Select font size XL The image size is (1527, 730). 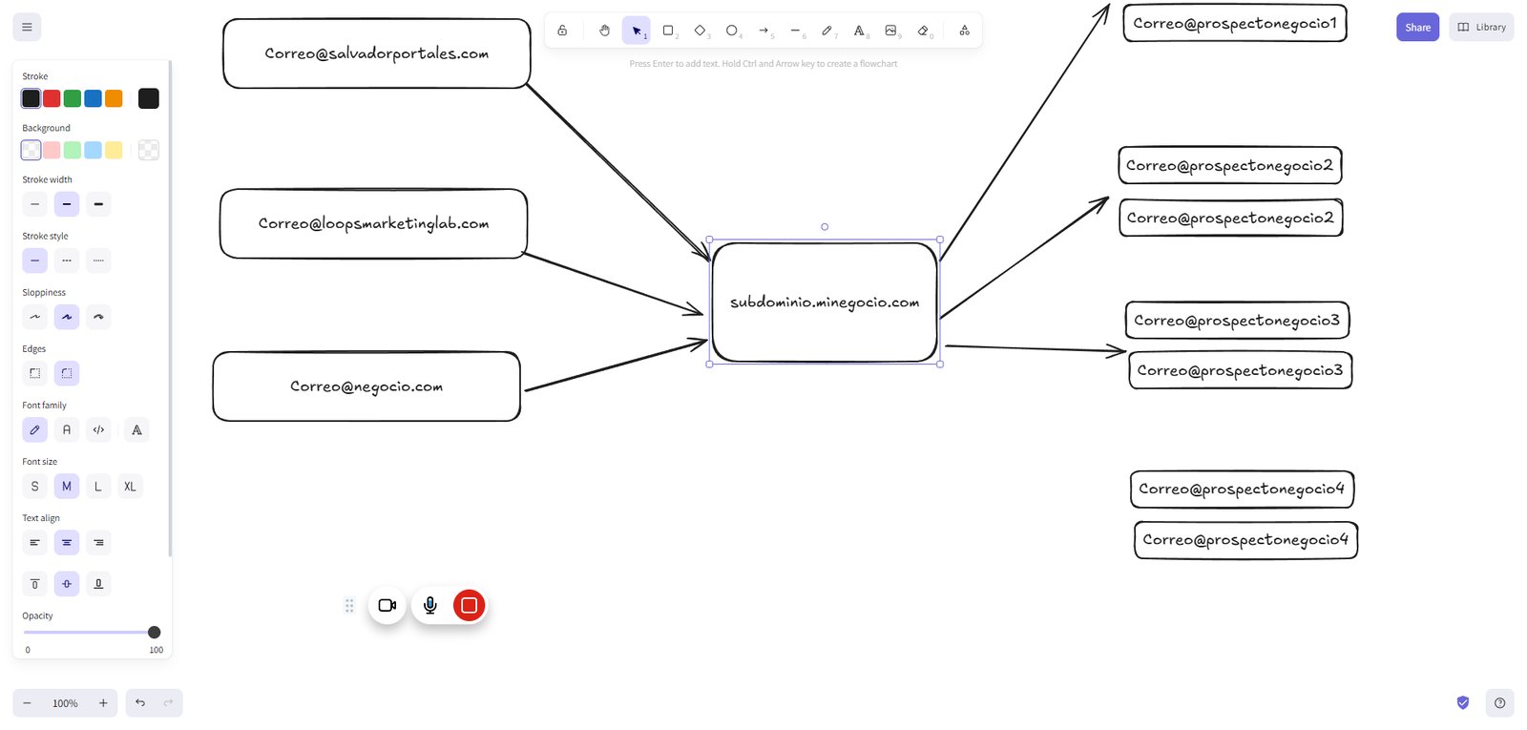(x=130, y=487)
